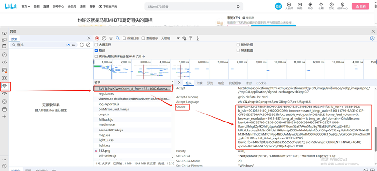Image resolution: width=377 pixels, height=171 pixels.
Task: Switch to the 标头 headers tab
Action: pos(188,83)
